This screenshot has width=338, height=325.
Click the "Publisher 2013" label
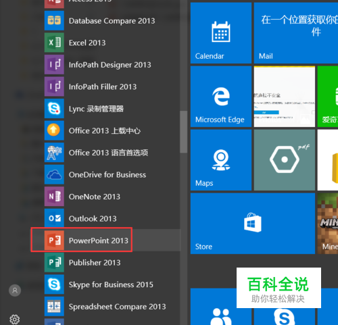click(x=95, y=263)
